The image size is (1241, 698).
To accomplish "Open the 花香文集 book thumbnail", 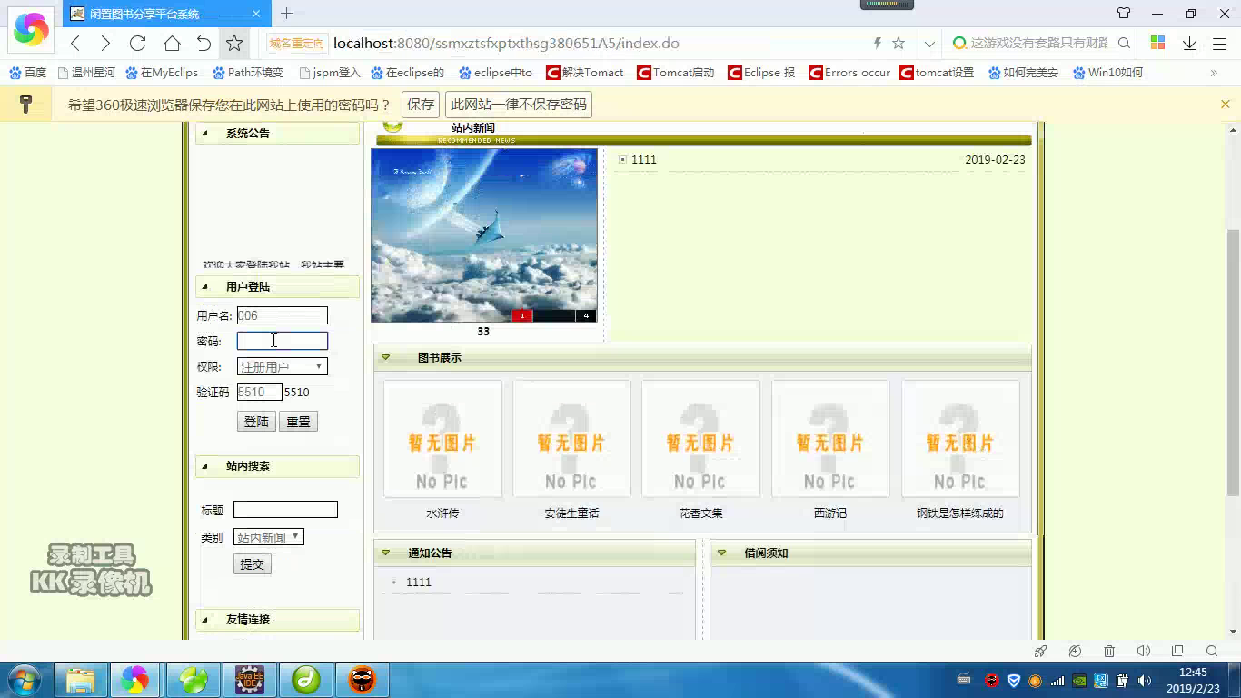I will tap(700, 439).
